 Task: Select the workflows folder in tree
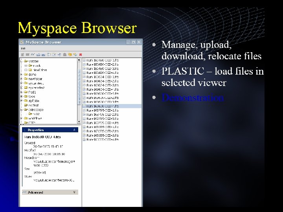click(x=35, y=118)
